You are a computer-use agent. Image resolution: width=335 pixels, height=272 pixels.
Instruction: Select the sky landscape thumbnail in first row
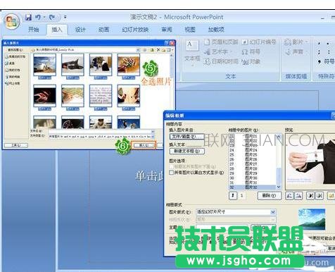coord(44,65)
